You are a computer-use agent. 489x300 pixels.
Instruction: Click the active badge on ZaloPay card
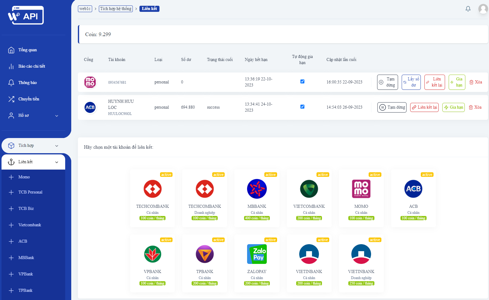pos(270,240)
